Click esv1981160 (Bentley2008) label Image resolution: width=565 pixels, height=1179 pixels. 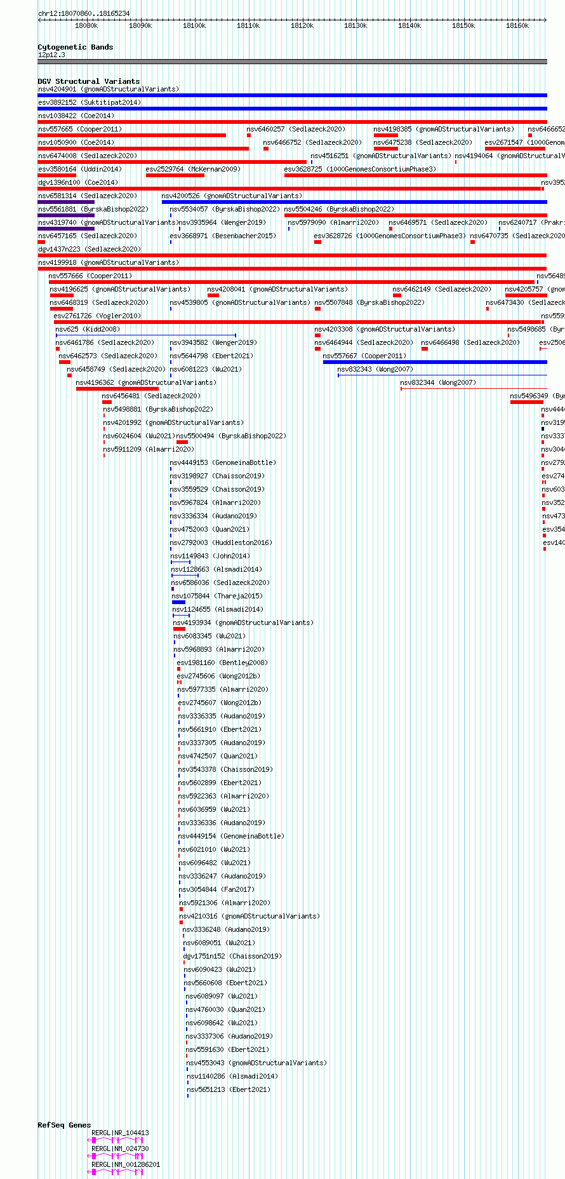pyautogui.click(x=222, y=663)
